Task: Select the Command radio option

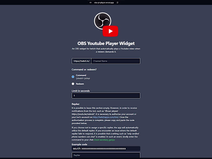Action: [x=73, y=77]
